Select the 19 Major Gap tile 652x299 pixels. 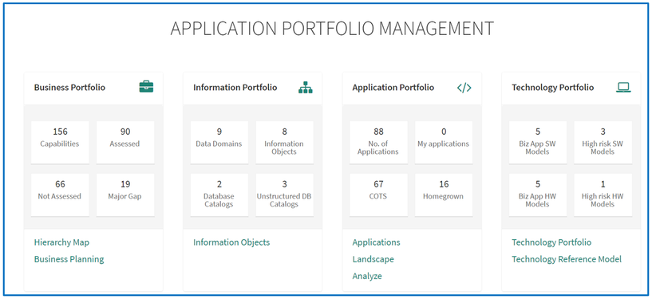pyautogui.click(x=125, y=195)
